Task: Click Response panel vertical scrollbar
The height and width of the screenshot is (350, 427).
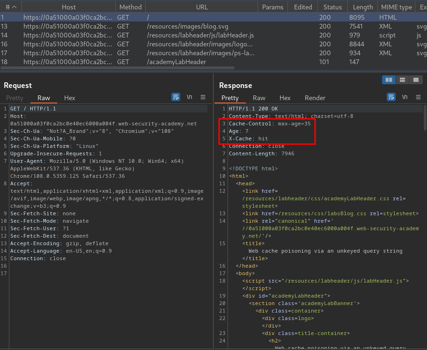Action: 425,117
